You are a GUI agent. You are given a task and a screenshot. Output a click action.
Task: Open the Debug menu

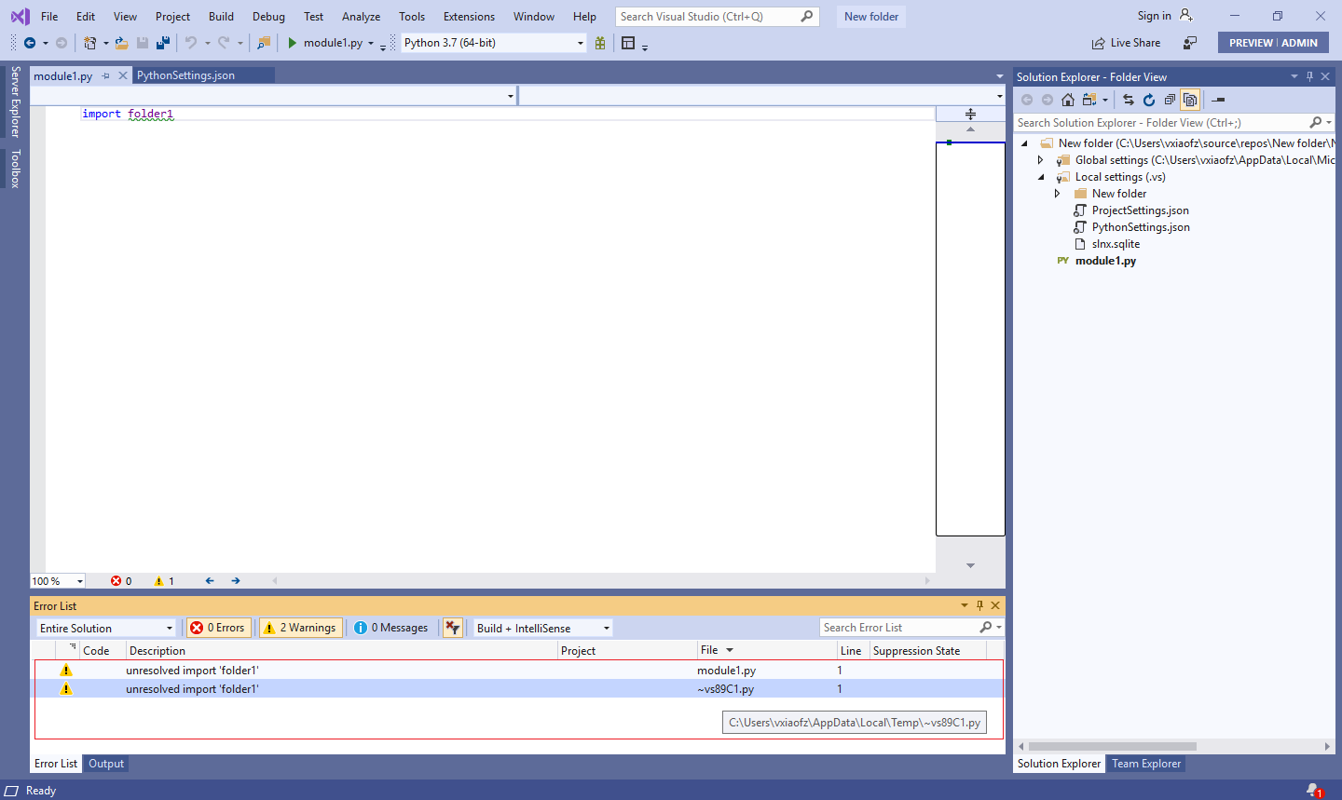tap(268, 16)
